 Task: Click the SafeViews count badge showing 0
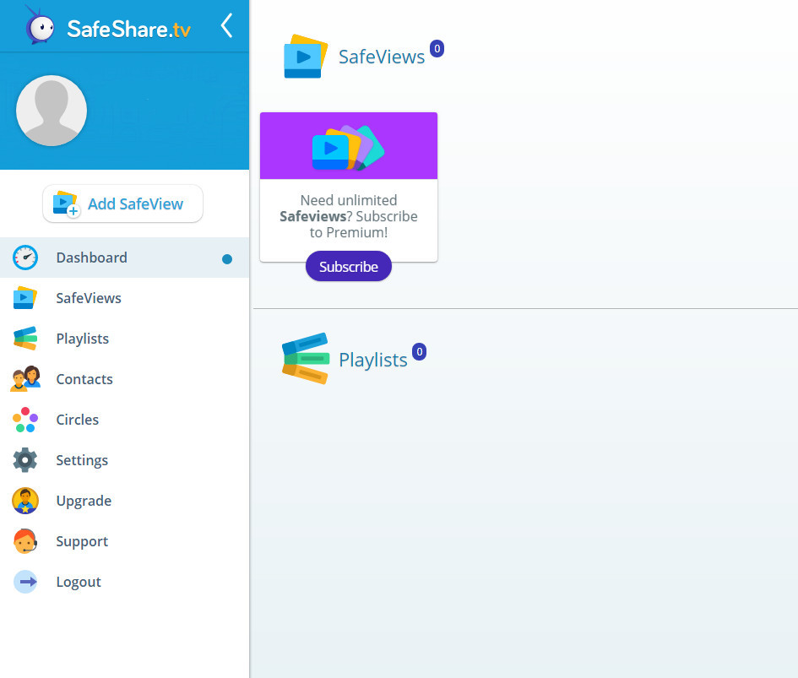(x=437, y=48)
